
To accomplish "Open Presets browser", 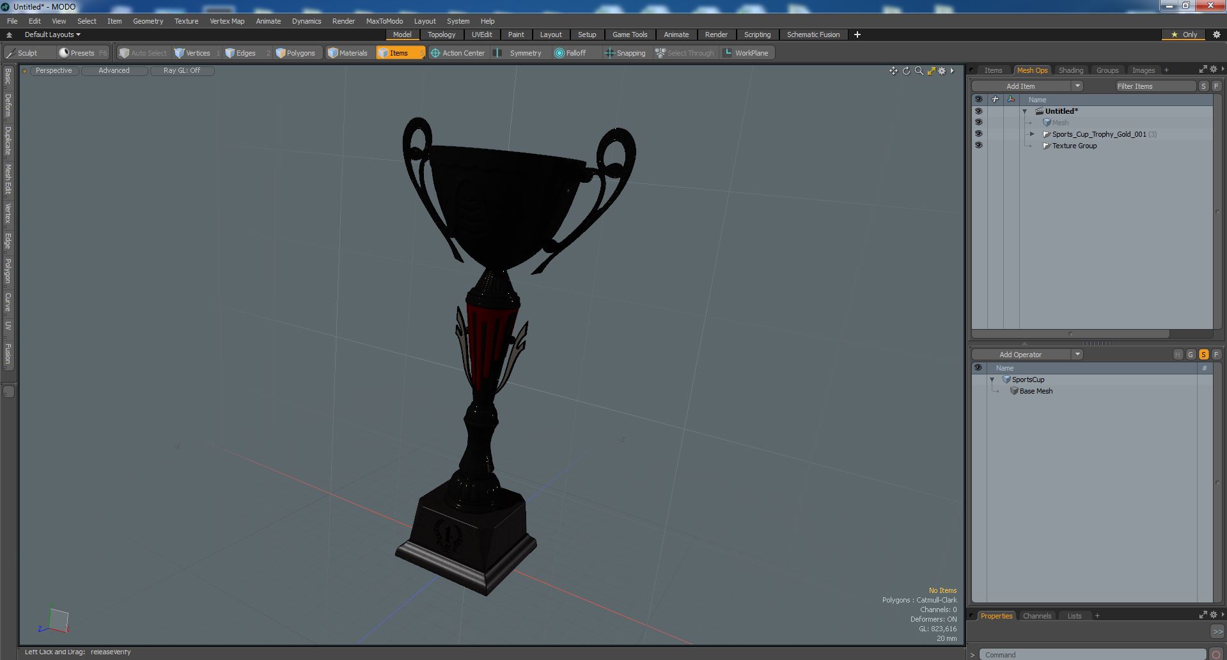I will tap(82, 53).
